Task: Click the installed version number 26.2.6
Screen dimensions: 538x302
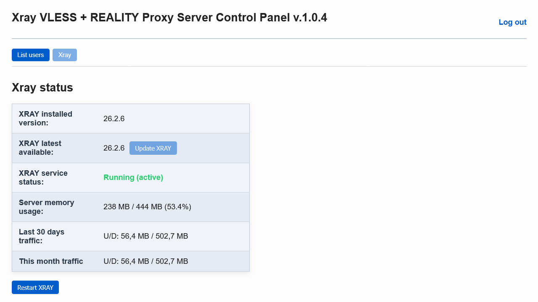Action: pos(114,119)
